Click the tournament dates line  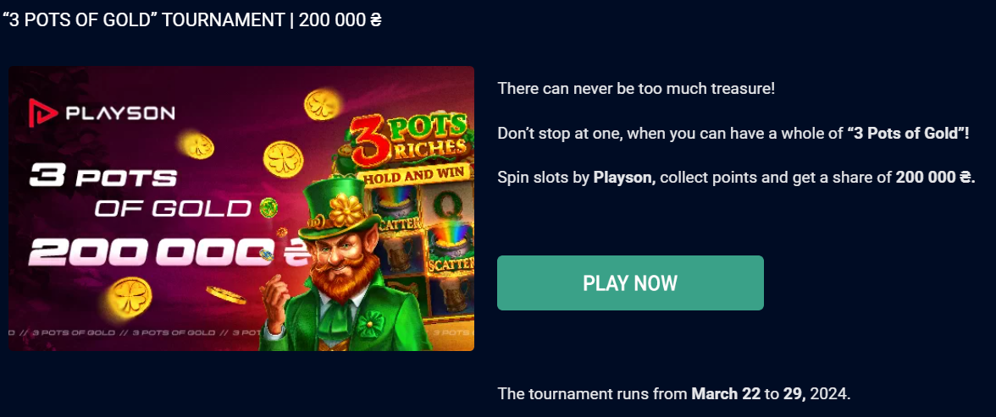click(674, 393)
